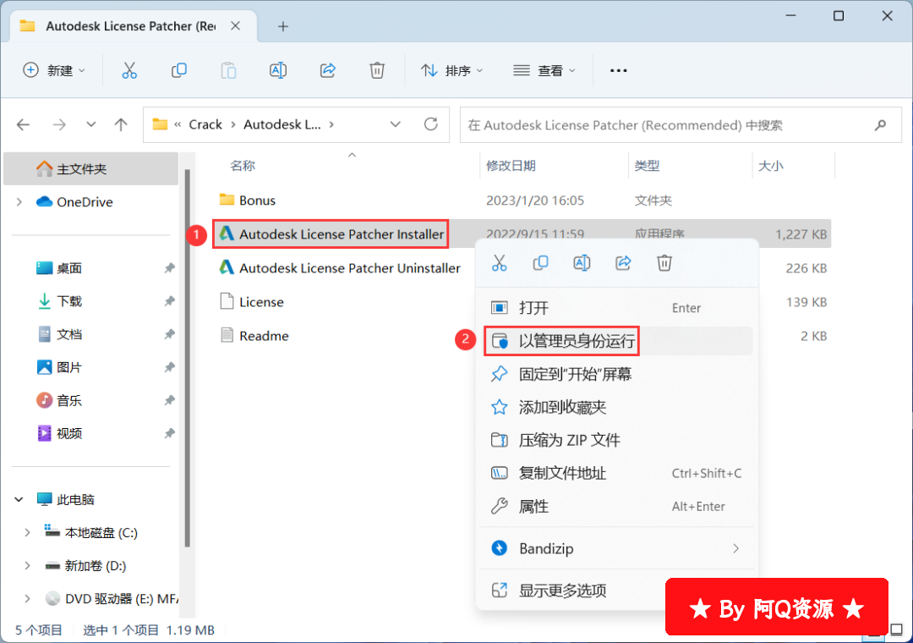Viewport: 913px width, 643px height.
Task: Open 视频 in the navigation pane
Action: coord(69,433)
